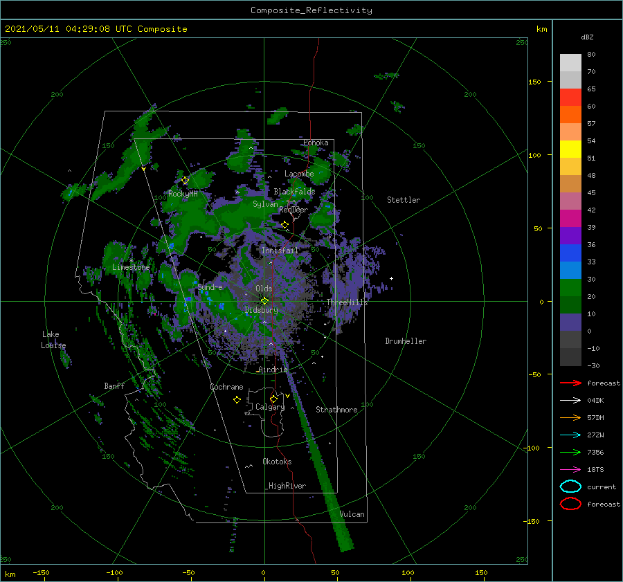Click the red forecast ellipse in legend
The height and width of the screenshot is (582, 623).
(570, 504)
